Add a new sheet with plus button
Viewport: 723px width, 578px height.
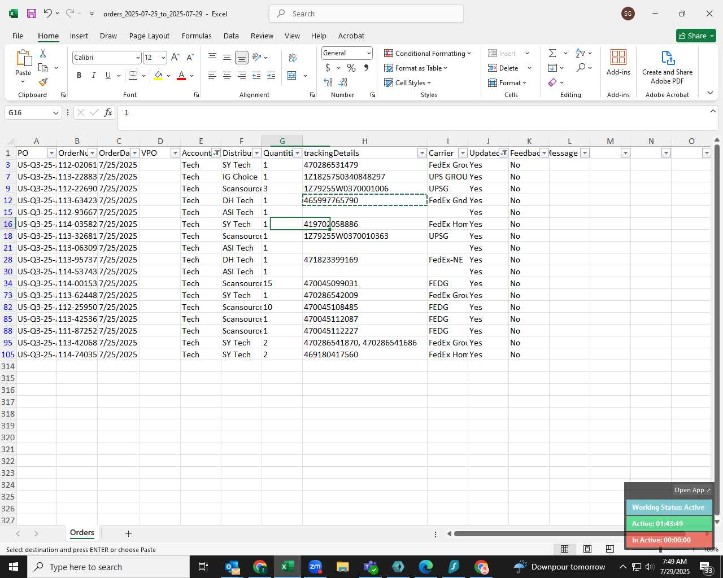click(x=128, y=533)
